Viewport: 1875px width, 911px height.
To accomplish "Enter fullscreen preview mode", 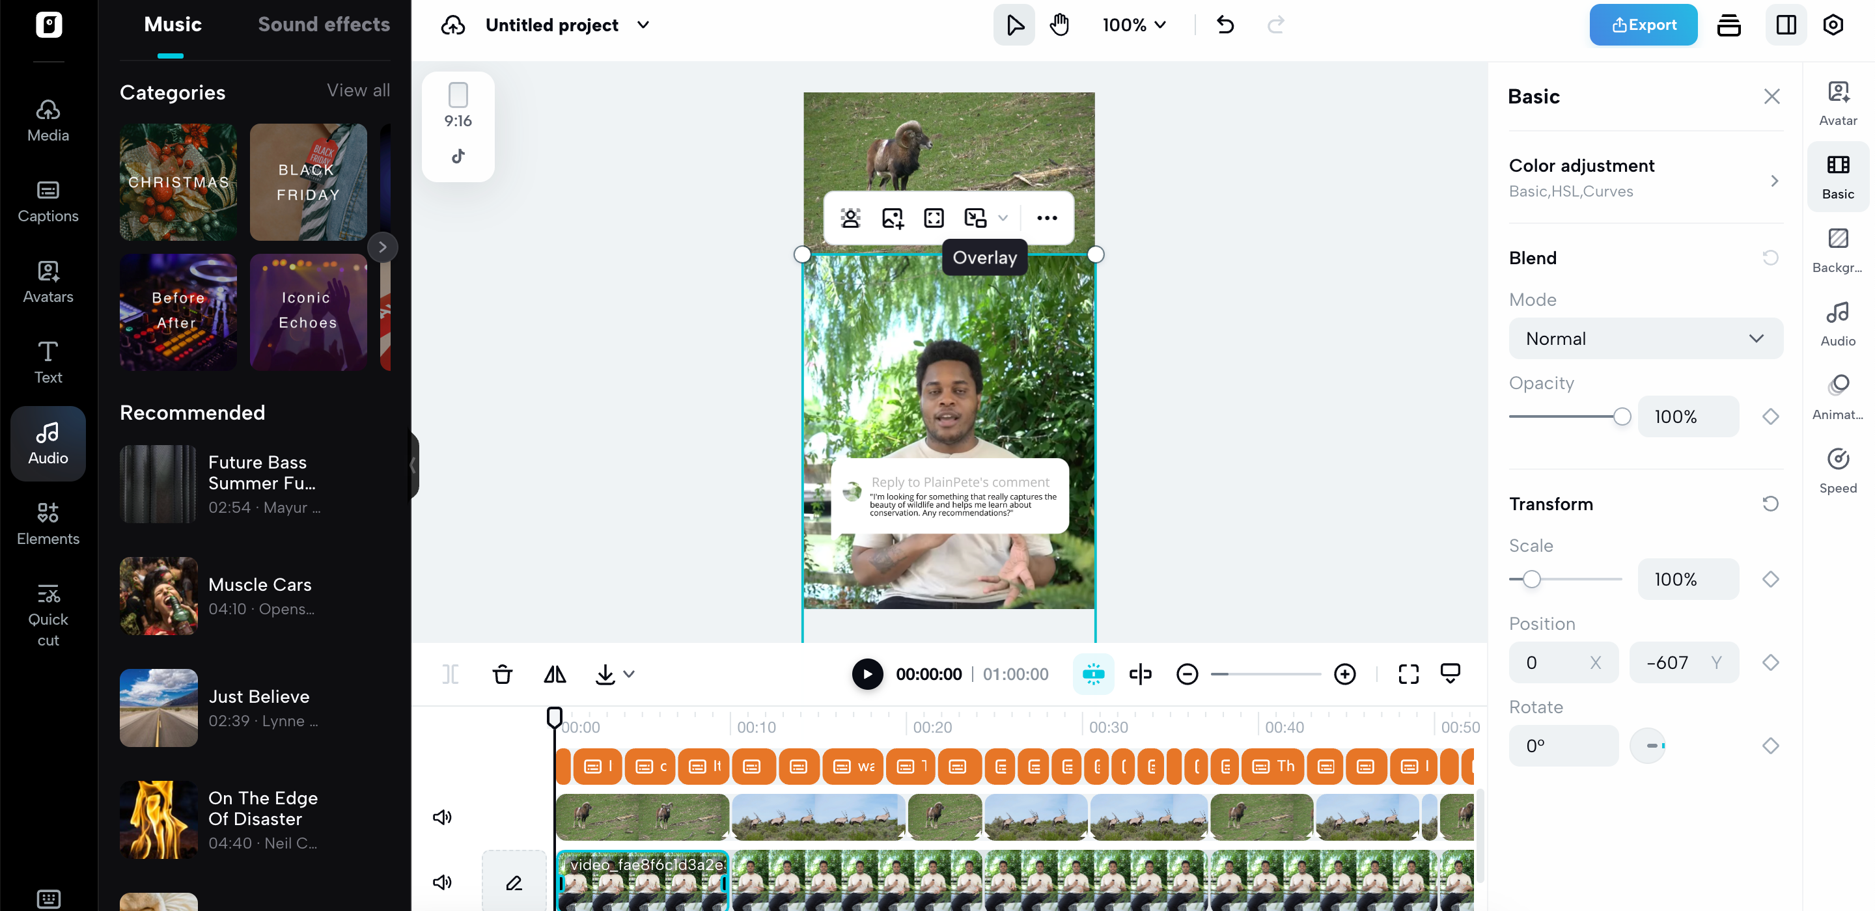I will (1408, 675).
